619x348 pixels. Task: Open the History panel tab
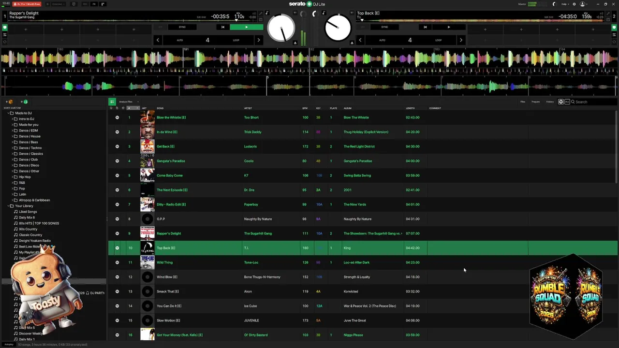click(550, 102)
